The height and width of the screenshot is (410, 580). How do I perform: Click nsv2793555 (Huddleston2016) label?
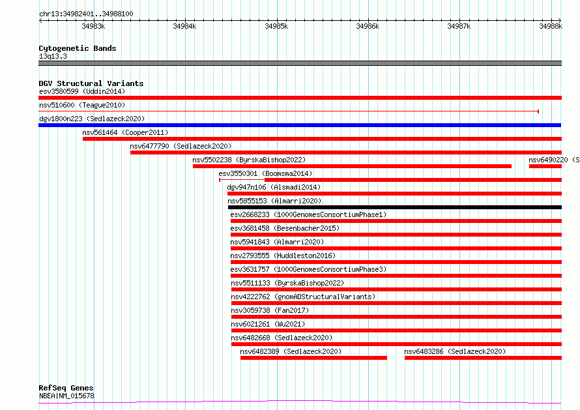tap(283, 256)
